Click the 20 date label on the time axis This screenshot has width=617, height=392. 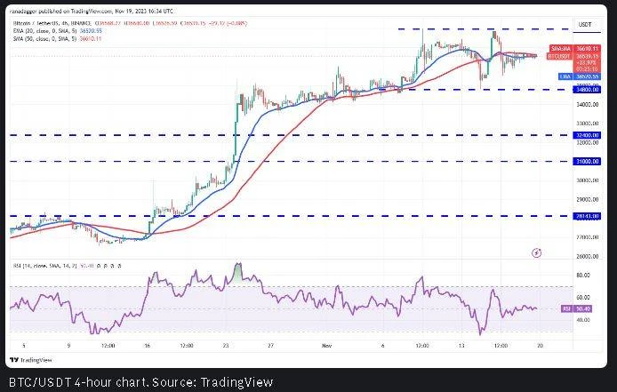(540, 346)
